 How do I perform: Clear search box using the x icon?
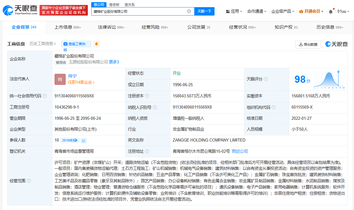[x=188, y=11]
